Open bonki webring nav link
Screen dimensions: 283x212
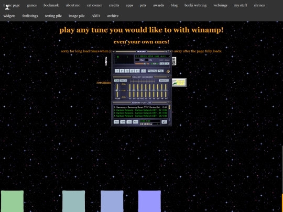click(195, 5)
